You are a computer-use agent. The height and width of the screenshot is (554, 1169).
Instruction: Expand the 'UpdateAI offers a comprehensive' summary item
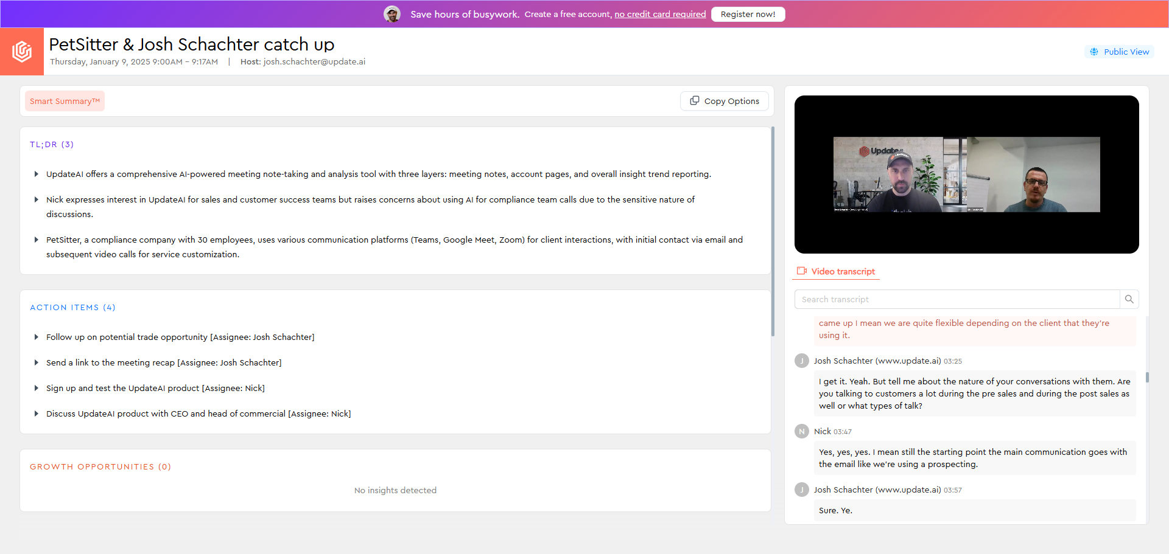[x=37, y=175]
